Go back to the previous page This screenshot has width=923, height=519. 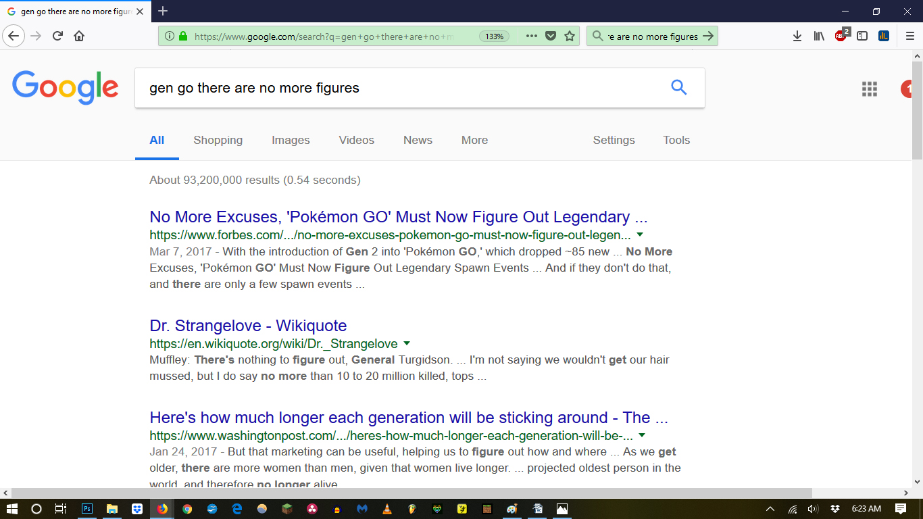(x=14, y=36)
